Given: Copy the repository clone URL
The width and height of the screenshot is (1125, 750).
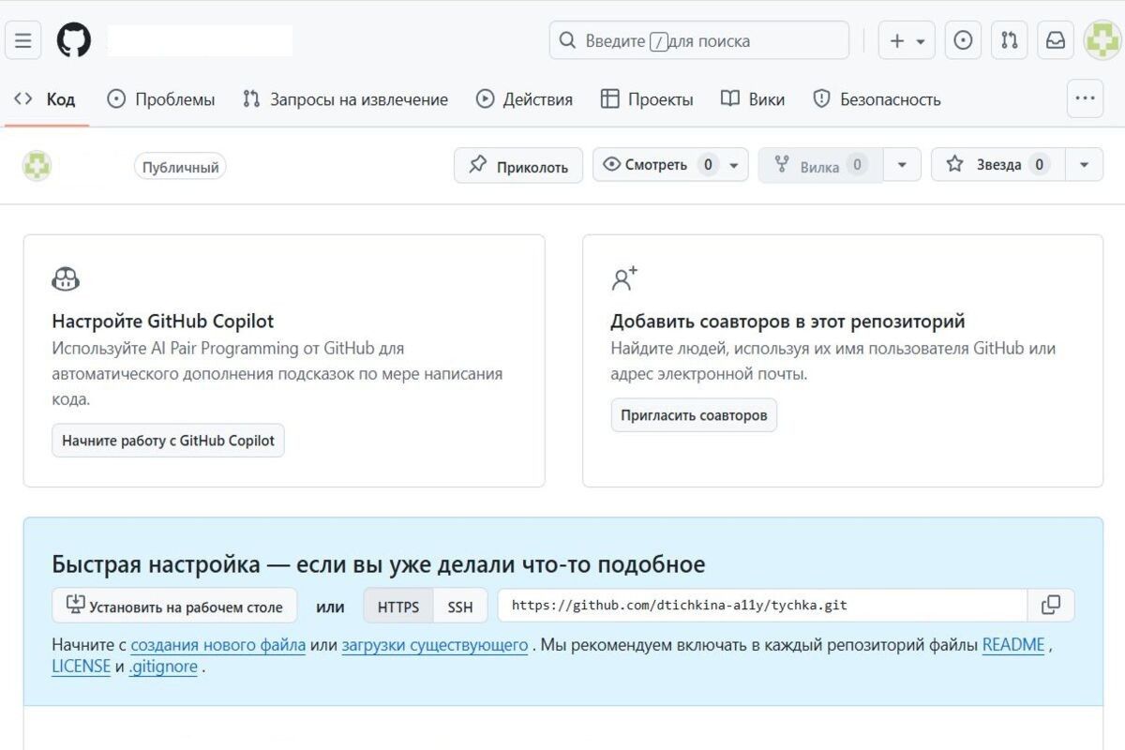Looking at the screenshot, I should (1051, 605).
